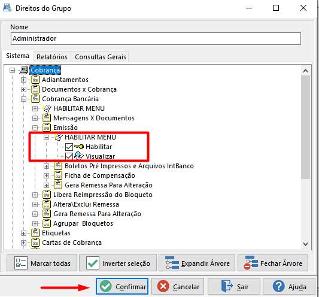The width and height of the screenshot is (319, 297).
Task: Select Gera Remessa Para Alteração under Emissão
Action: click(108, 185)
